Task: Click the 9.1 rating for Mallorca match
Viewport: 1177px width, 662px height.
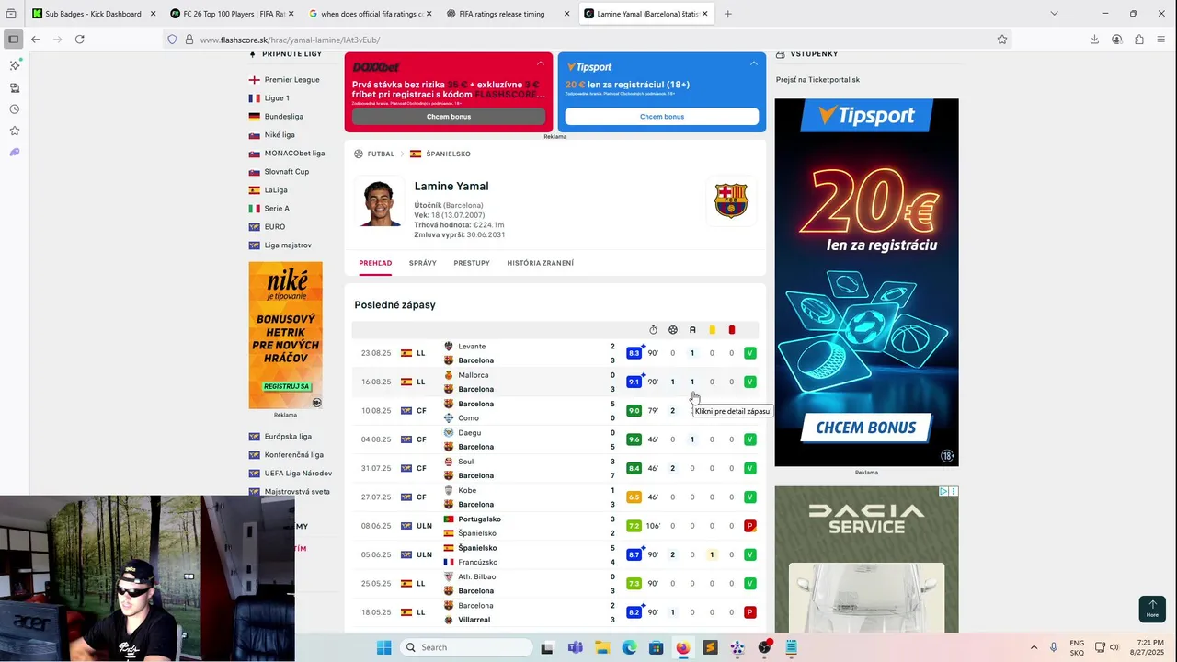Action: pyautogui.click(x=634, y=382)
